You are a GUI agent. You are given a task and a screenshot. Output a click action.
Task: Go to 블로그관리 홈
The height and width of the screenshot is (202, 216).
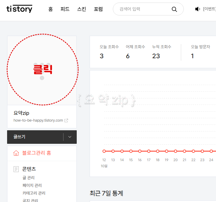[x=37, y=153]
